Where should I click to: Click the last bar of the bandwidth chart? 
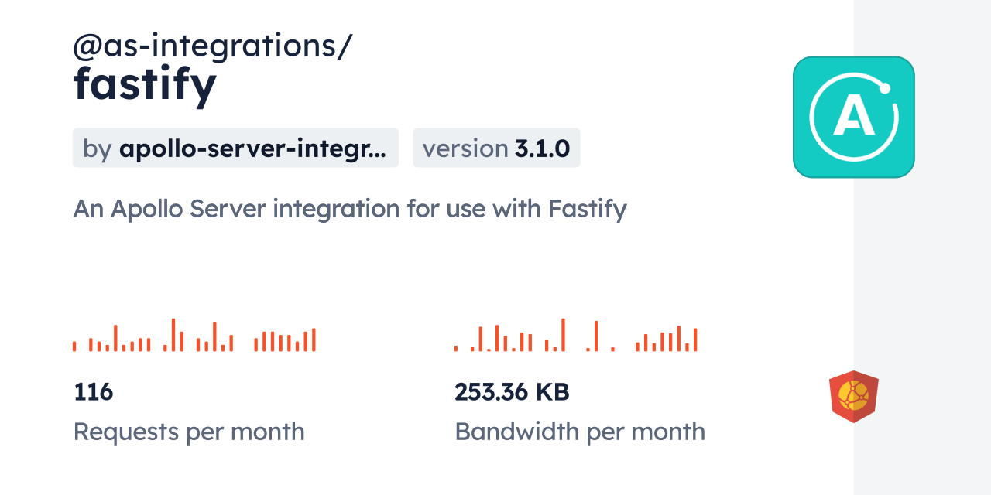coord(695,340)
